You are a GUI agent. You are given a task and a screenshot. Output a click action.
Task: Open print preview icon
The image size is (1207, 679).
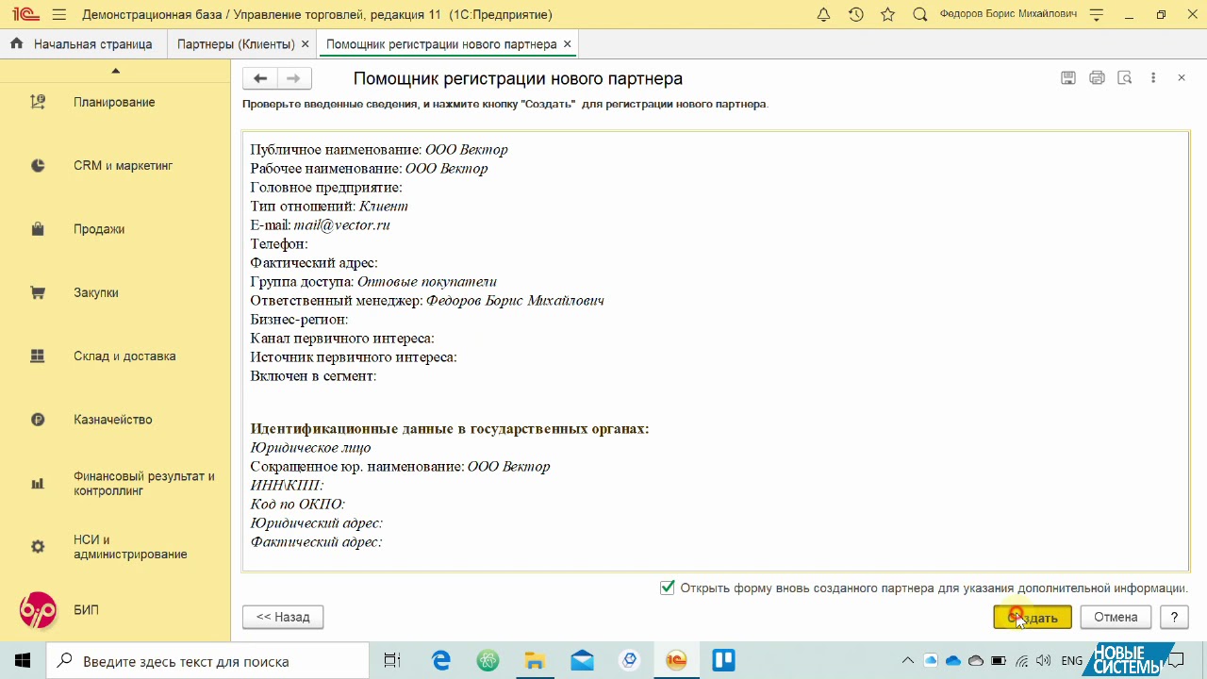(1124, 78)
